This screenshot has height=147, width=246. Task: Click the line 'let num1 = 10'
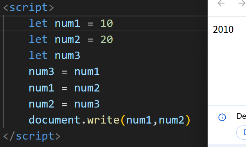[x=71, y=23]
